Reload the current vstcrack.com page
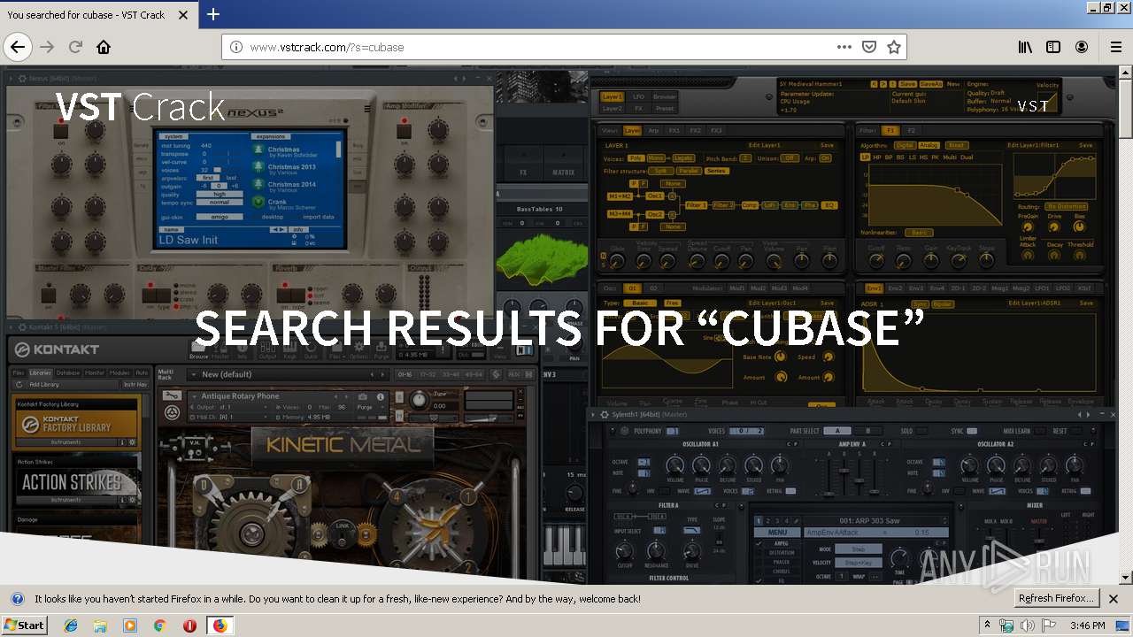Viewport: 1133px width, 637px height. (x=75, y=47)
